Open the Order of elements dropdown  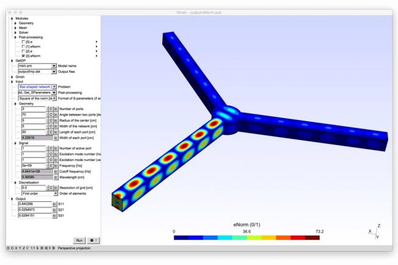(54, 193)
